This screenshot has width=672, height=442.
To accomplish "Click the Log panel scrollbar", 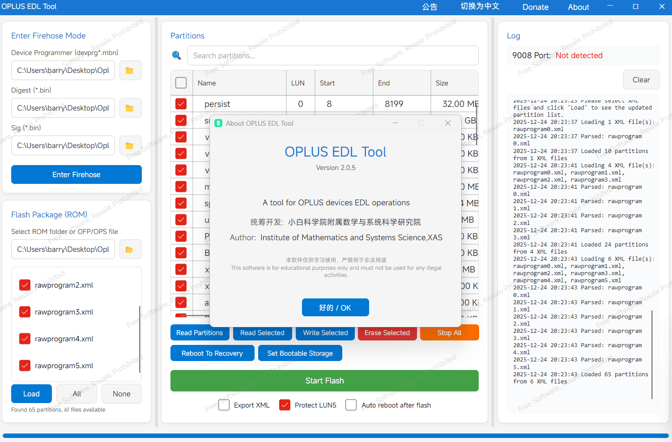I will pyautogui.click(x=652, y=354).
